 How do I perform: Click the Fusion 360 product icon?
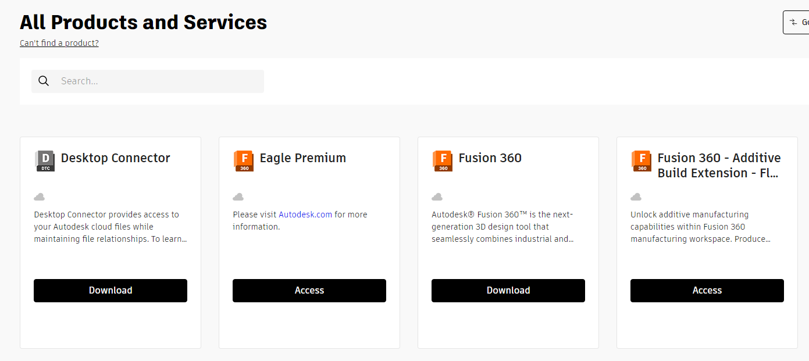pyautogui.click(x=443, y=161)
